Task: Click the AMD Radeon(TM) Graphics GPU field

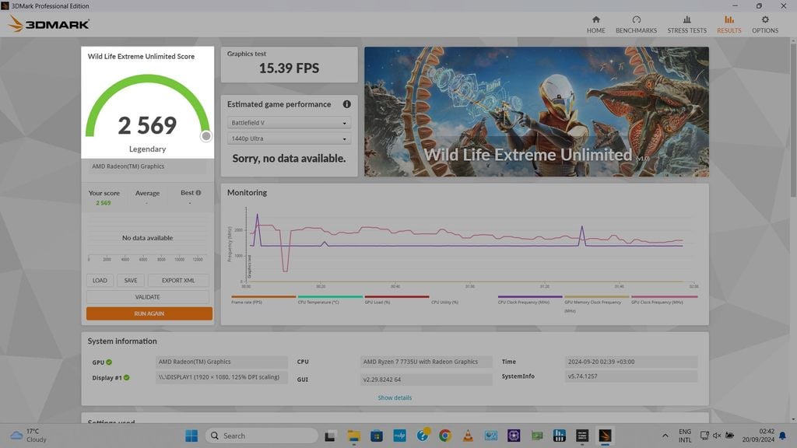Action: pos(222,362)
